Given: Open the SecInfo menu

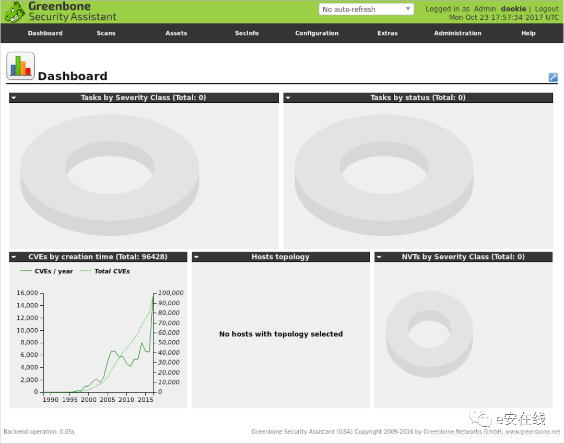Looking at the screenshot, I should click(x=246, y=33).
